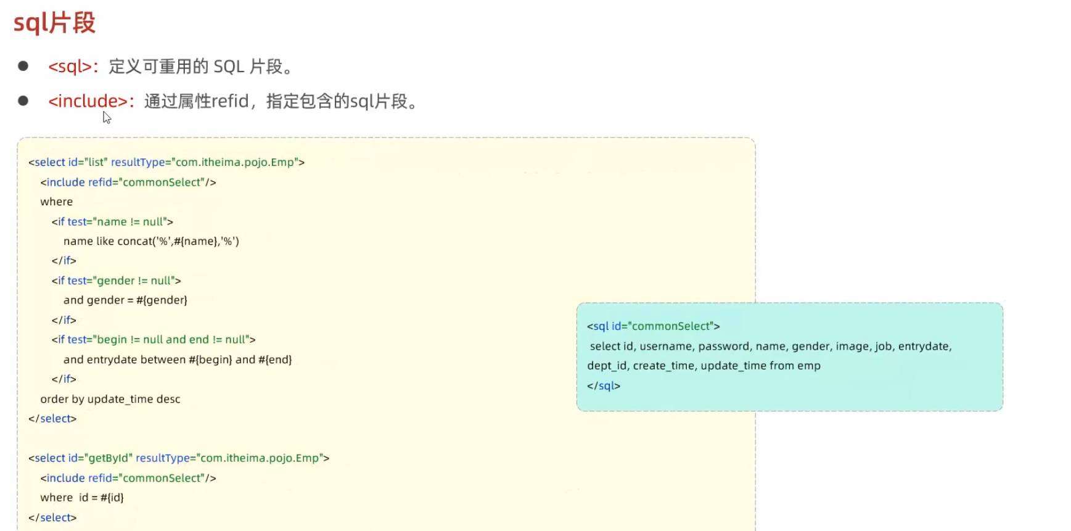The width and height of the screenshot is (1071, 531).
Task: Click 'select id, username, password...' line
Action: pos(771,346)
